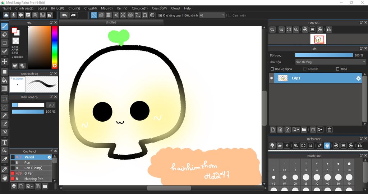
Task: Choose brush size 20 preset
Action: pyautogui.click(x=295, y=179)
